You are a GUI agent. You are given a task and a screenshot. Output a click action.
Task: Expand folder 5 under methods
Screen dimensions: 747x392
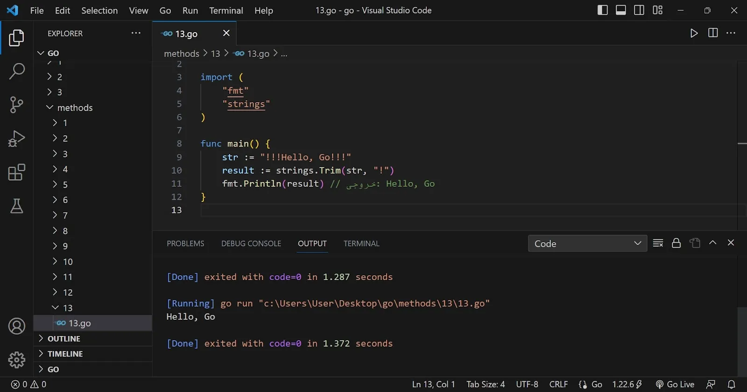(93, 185)
